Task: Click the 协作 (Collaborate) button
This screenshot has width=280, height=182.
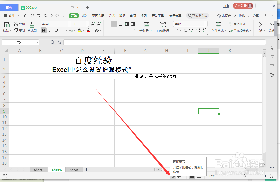Action: (x=239, y=16)
